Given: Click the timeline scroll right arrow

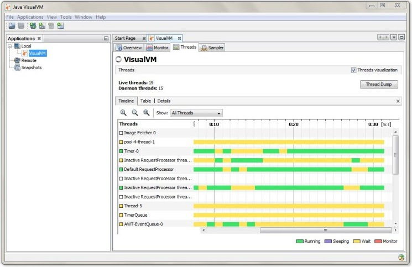Looking at the screenshot, I should (x=395, y=231).
